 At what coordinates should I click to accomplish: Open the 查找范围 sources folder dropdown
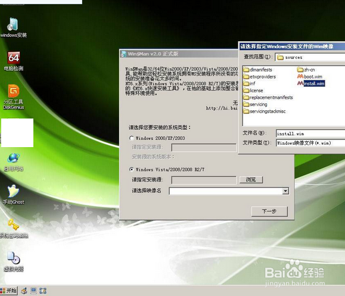coord(310,57)
